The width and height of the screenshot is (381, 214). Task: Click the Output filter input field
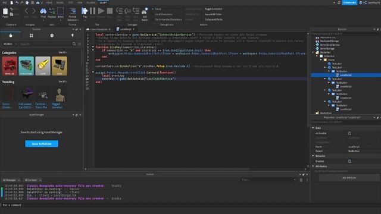click(268, 180)
